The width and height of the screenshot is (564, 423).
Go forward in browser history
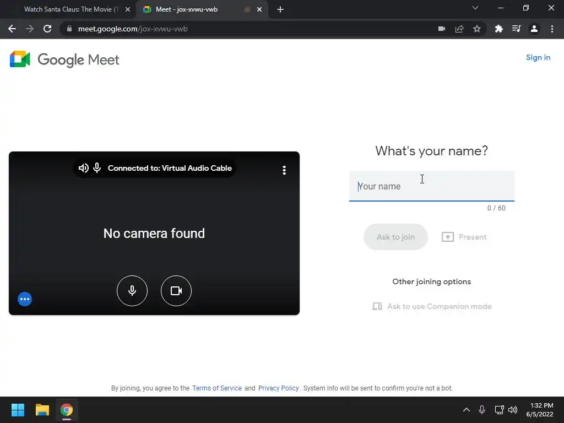(x=30, y=29)
